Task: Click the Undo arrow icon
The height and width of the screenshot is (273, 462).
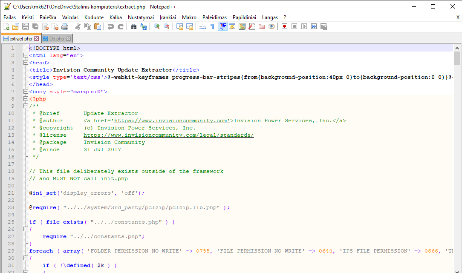Action: coord(111,26)
